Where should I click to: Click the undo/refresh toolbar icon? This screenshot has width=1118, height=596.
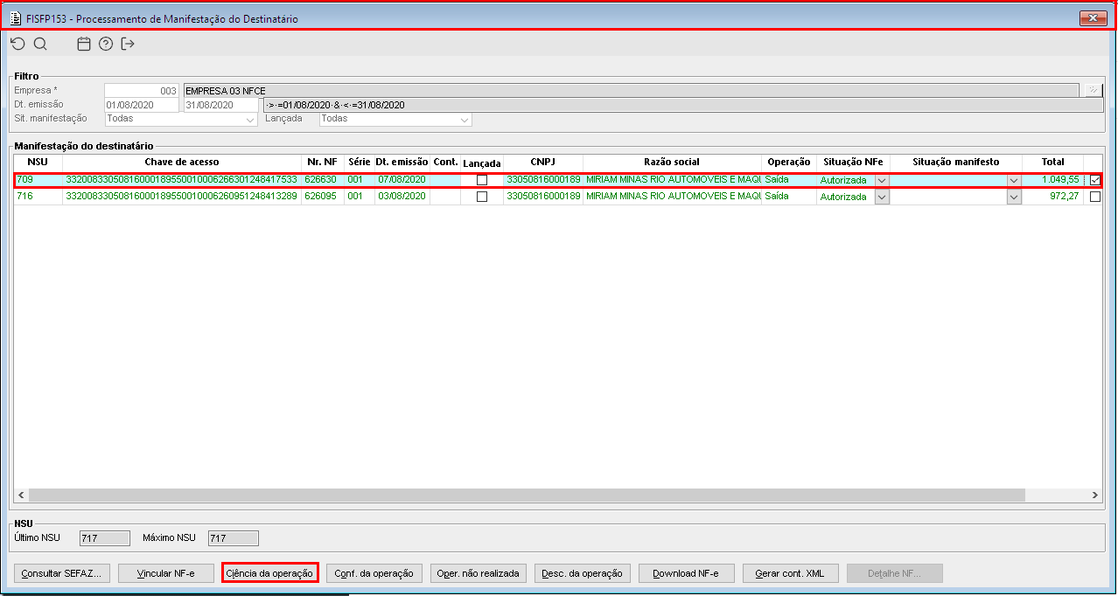pyautogui.click(x=18, y=44)
